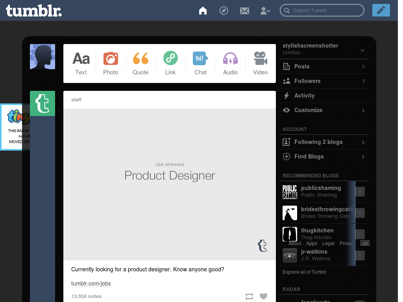View the 13,934 notes
This screenshot has width=403, height=302.
point(86,296)
